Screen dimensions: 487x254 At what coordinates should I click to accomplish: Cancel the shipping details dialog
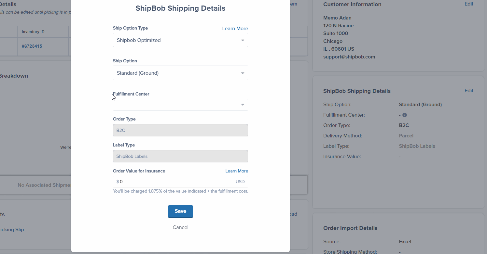tap(180, 227)
